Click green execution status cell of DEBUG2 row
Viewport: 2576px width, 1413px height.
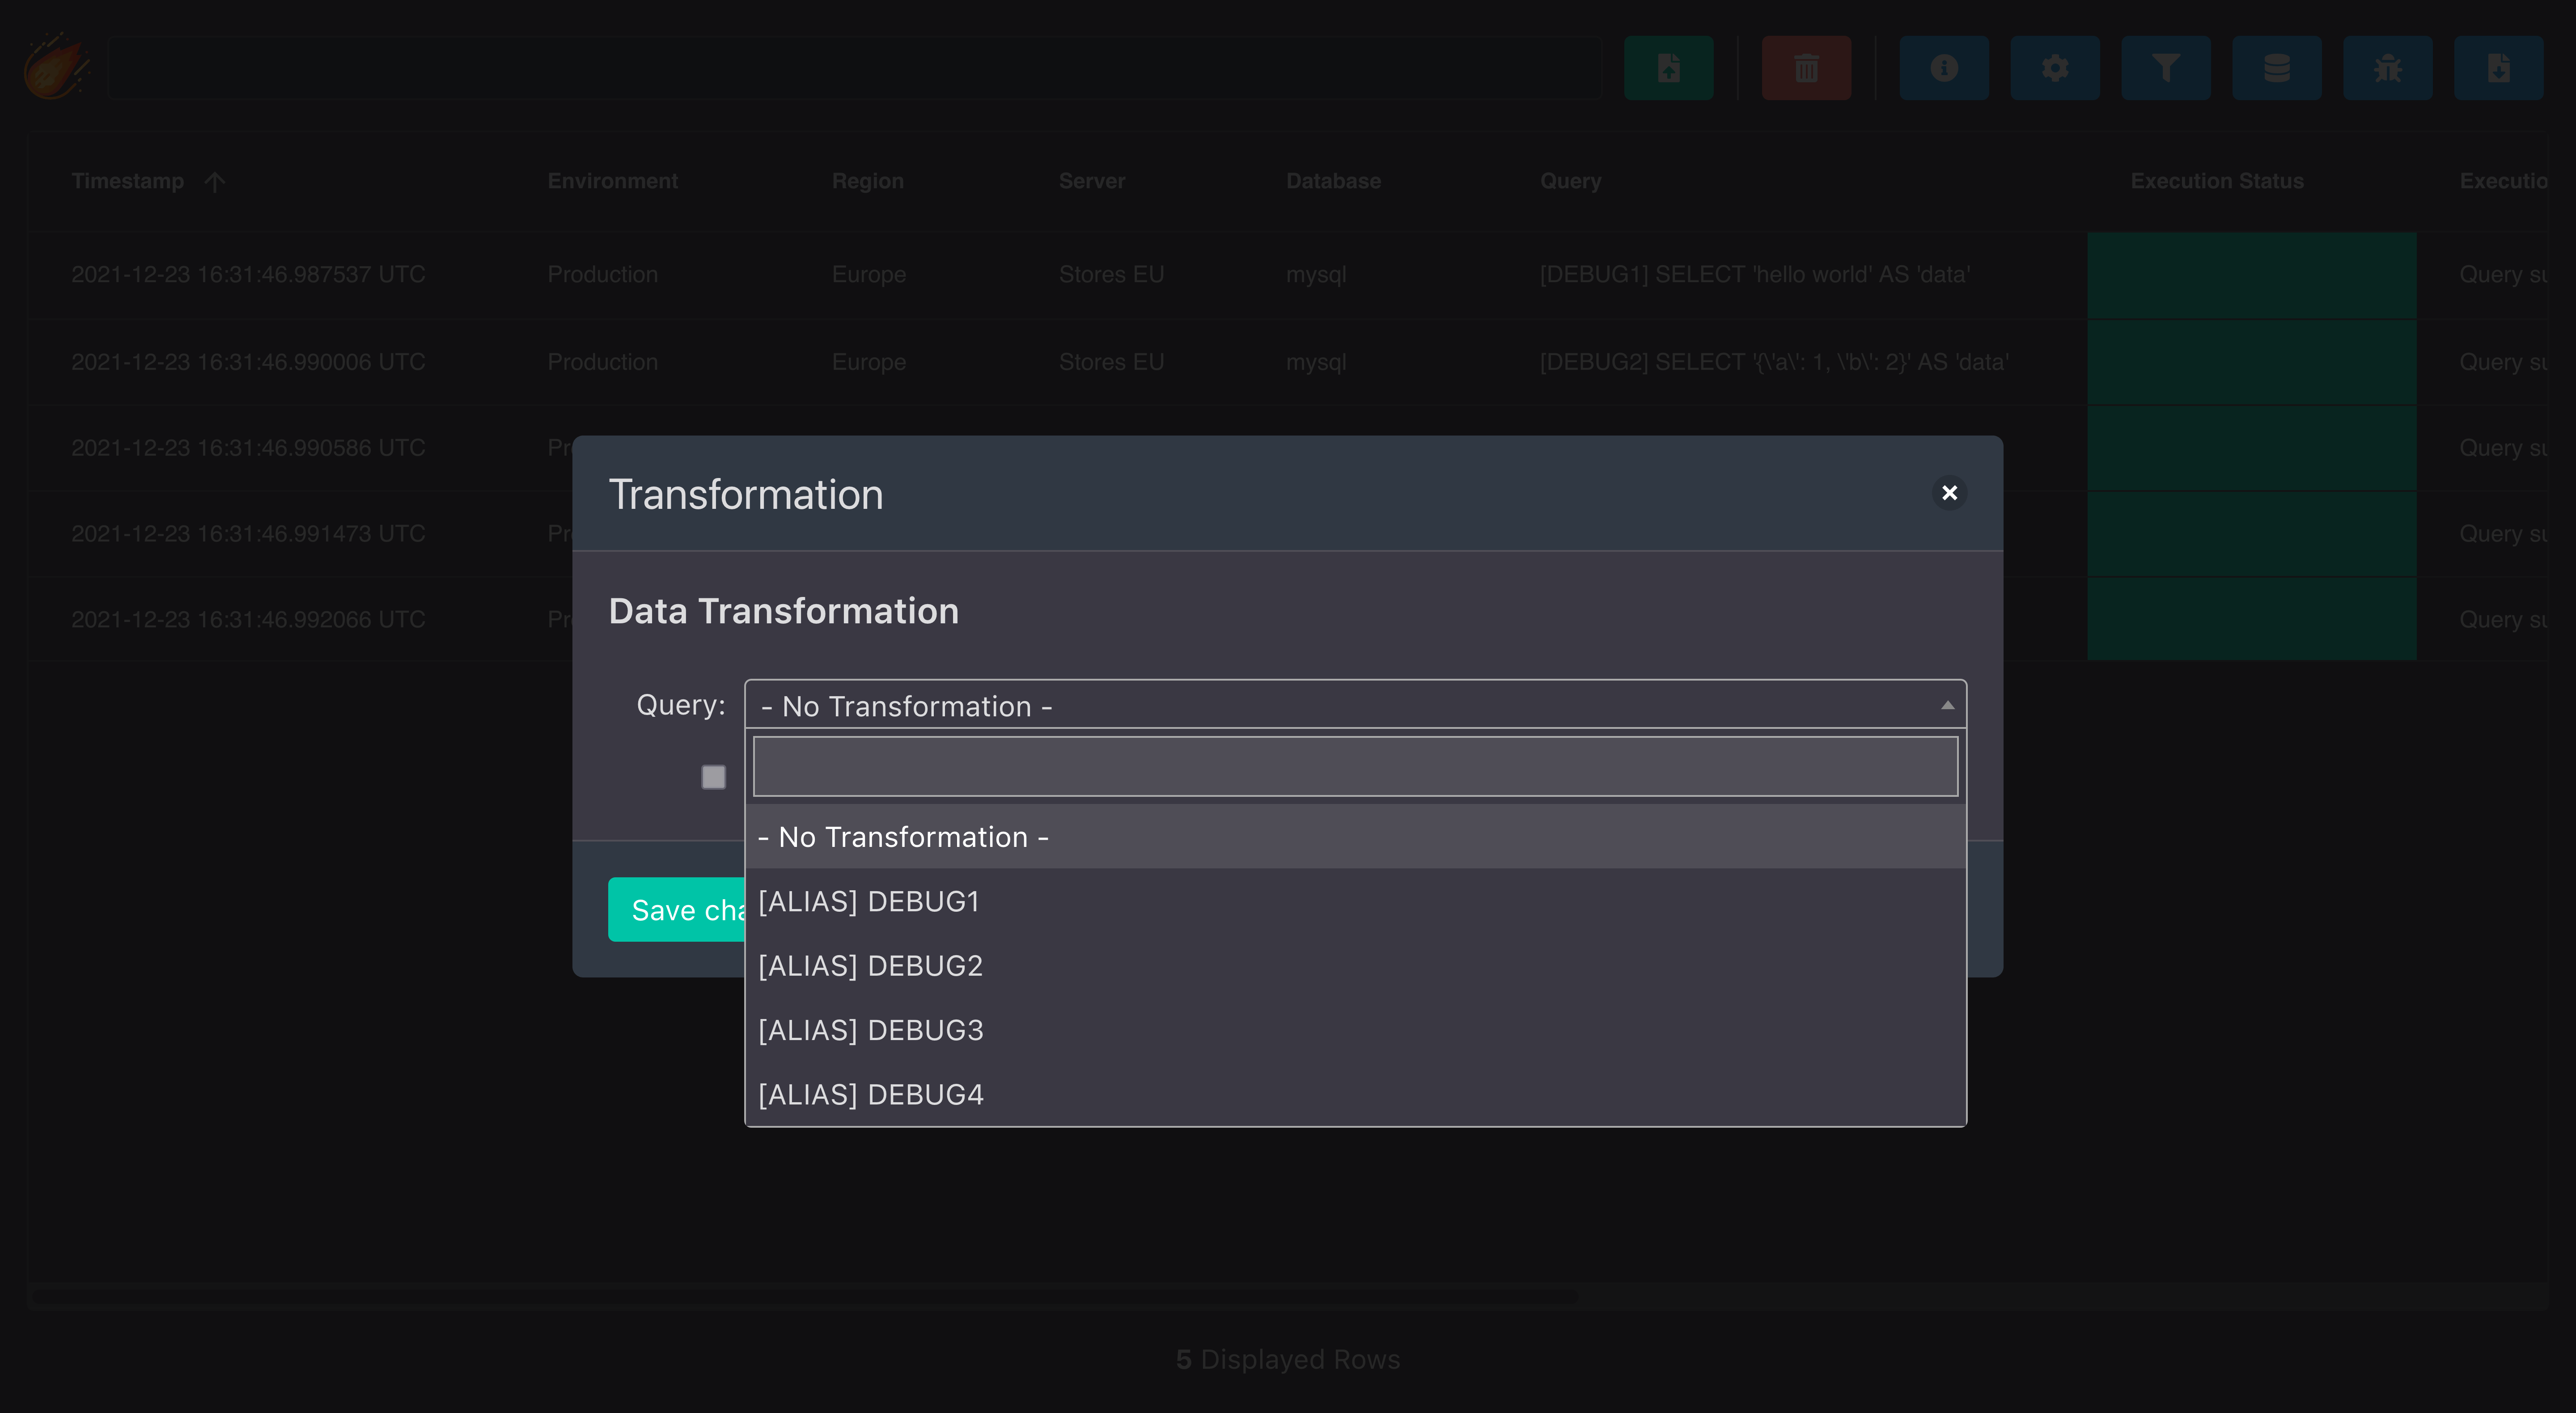tap(2252, 362)
